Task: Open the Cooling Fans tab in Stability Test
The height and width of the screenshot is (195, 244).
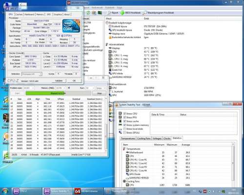Action: coord(143,138)
